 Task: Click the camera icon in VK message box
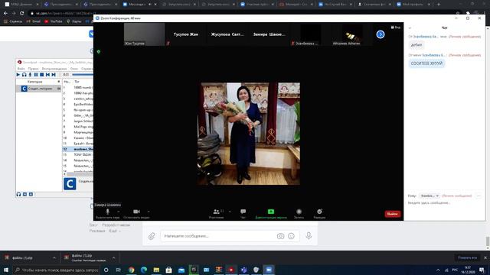pyautogui.click(x=281, y=236)
